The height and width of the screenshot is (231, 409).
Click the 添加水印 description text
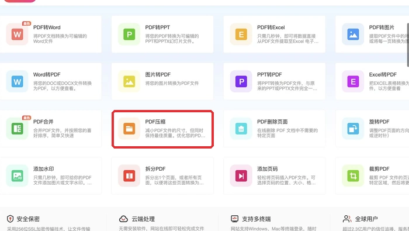click(63, 180)
